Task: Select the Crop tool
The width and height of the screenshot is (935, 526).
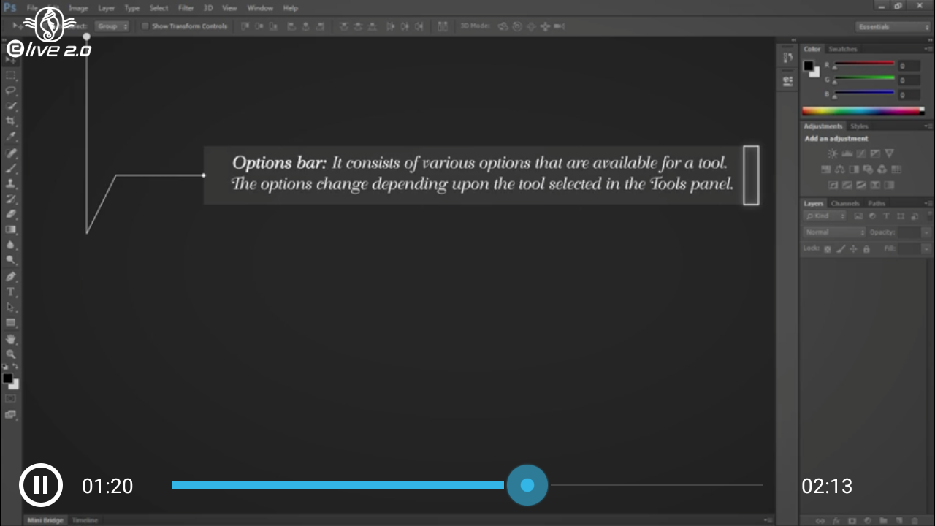Action: click(x=11, y=121)
